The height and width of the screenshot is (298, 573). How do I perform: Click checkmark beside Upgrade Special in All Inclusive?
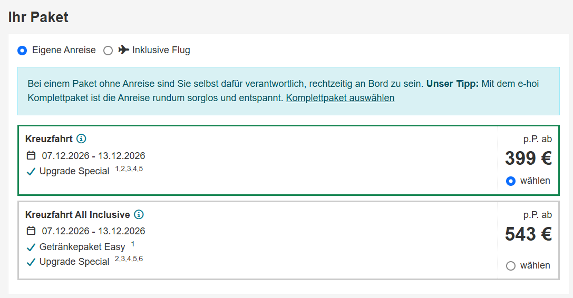[31, 262]
